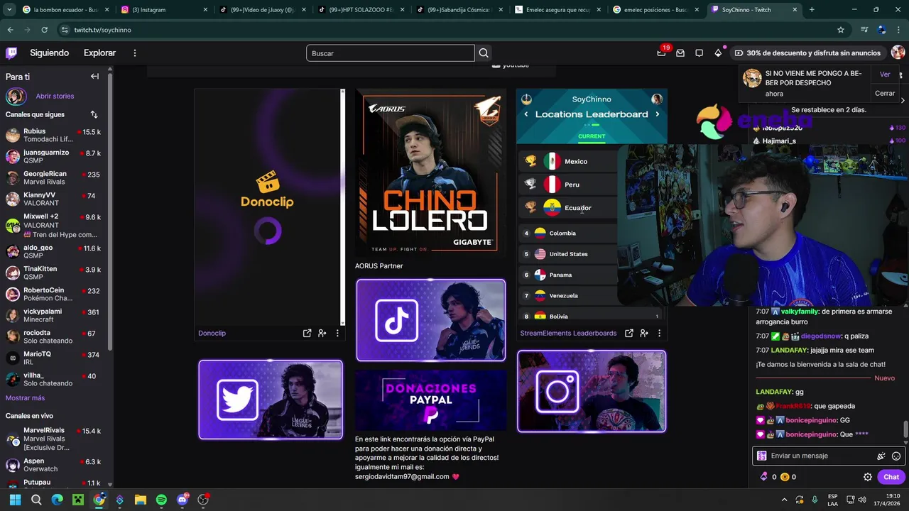Viewport: 909px width, 511px height.
Task: Click the Twitch logo home icon
Action: 11,53
